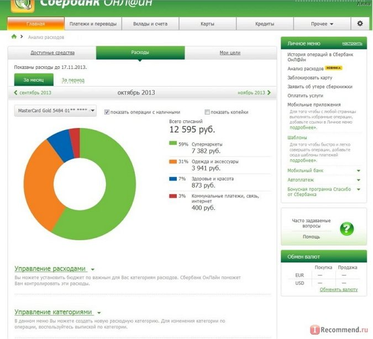Open the Кредиты tab

(x=265, y=24)
